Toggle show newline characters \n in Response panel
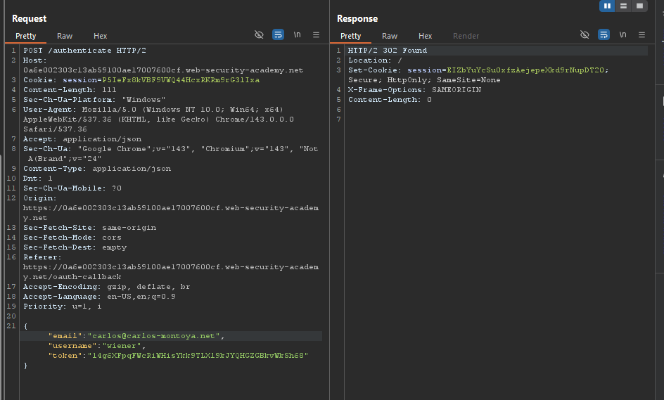Screen dimensions: 664x400 point(623,34)
